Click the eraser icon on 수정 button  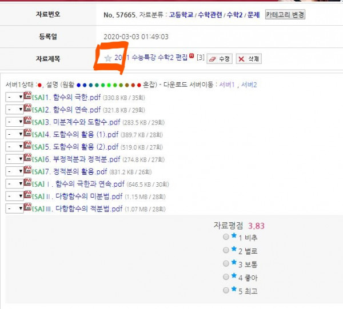pos(212,58)
